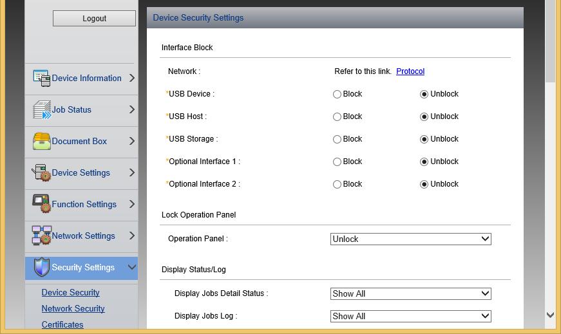This screenshot has width=561, height=334.
Task: Follow the Protocol link
Action: coord(410,71)
